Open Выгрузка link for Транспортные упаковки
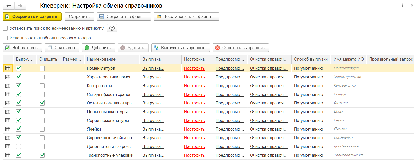Viewport: 415px width, 163px height. (x=153, y=155)
